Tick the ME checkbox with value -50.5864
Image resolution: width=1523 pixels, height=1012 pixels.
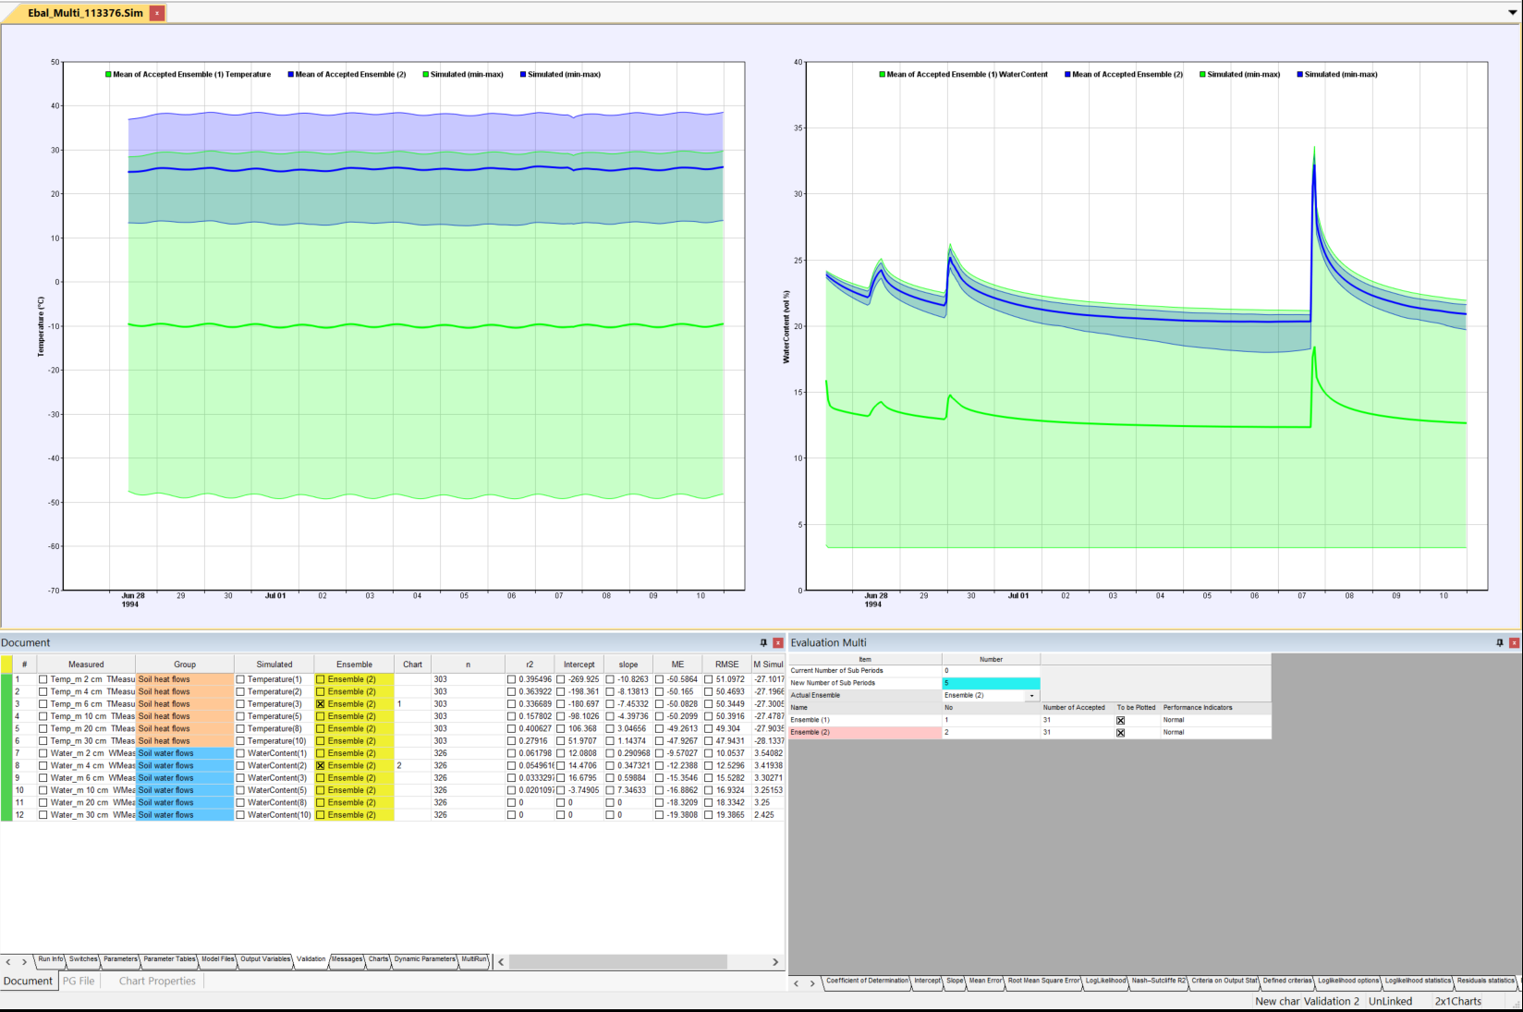pos(659,679)
